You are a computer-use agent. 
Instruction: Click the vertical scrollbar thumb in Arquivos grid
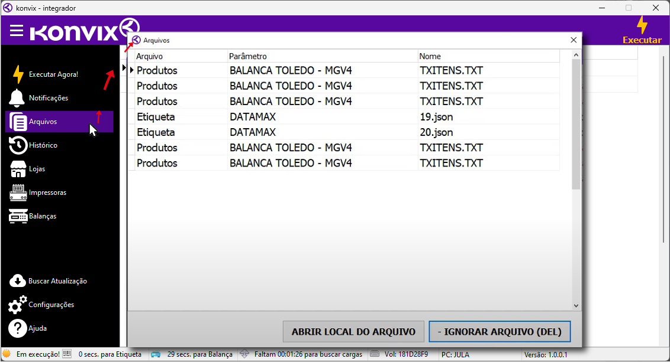coord(575,124)
